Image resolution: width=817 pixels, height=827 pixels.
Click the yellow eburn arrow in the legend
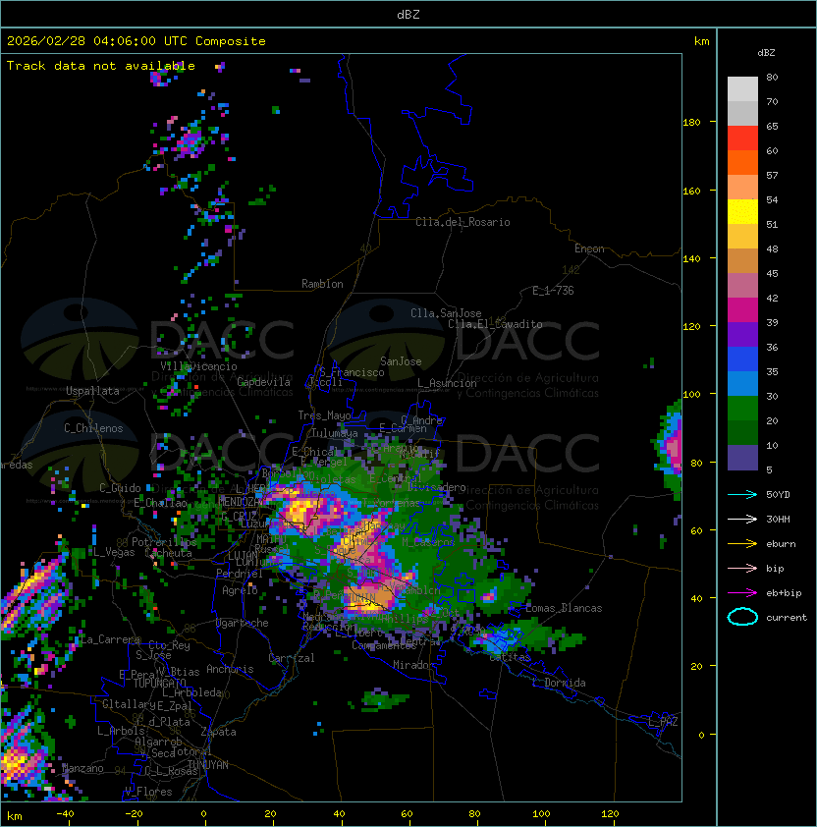tap(742, 544)
